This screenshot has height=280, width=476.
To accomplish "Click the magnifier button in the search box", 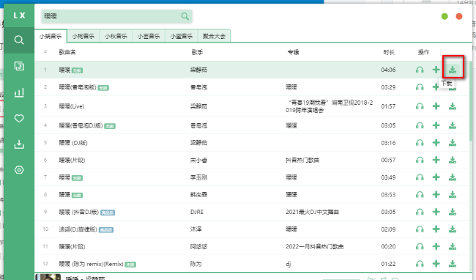I will point(185,16).
